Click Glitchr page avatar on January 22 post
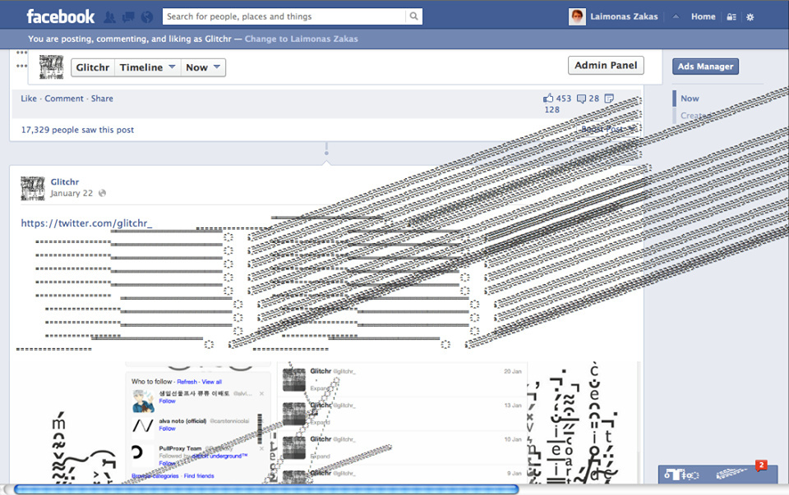 click(x=33, y=188)
